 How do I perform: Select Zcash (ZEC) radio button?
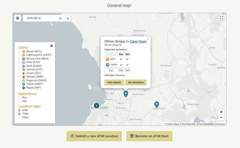[19, 73]
